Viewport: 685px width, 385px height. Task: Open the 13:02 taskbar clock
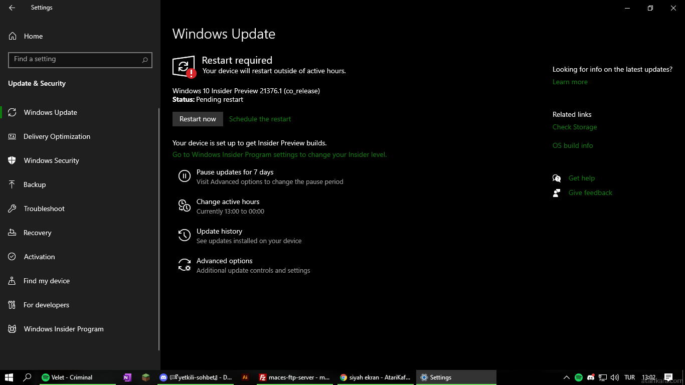(648, 377)
